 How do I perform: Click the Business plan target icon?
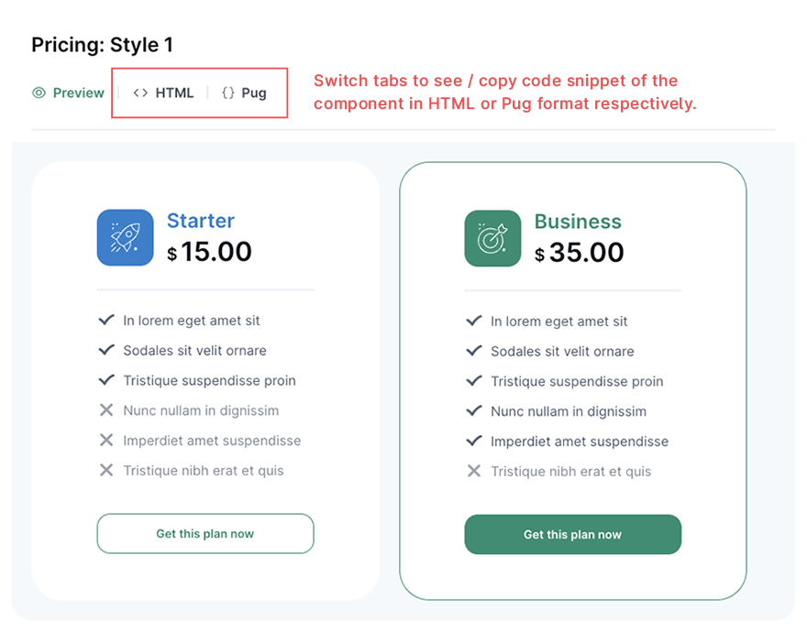(x=492, y=238)
